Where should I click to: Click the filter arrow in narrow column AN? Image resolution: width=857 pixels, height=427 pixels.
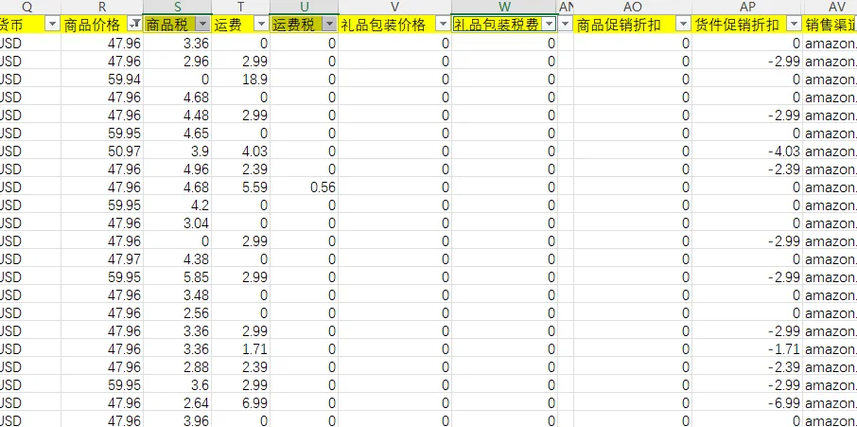click(x=566, y=25)
